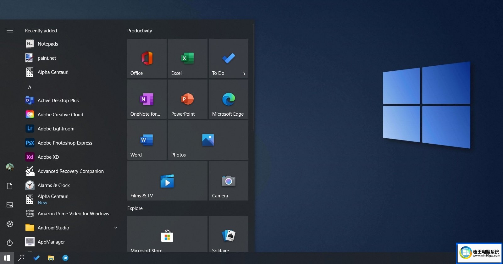Open Telegram on the taskbar

click(65, 258)
